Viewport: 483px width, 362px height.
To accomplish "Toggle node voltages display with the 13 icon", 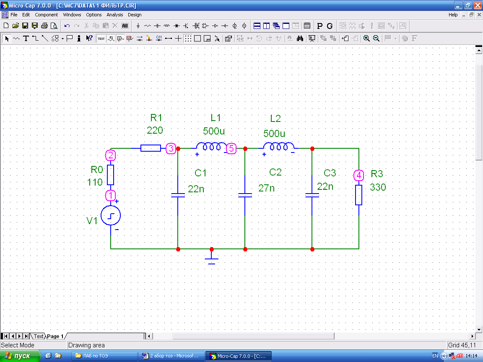I will [x=130, y=39].
